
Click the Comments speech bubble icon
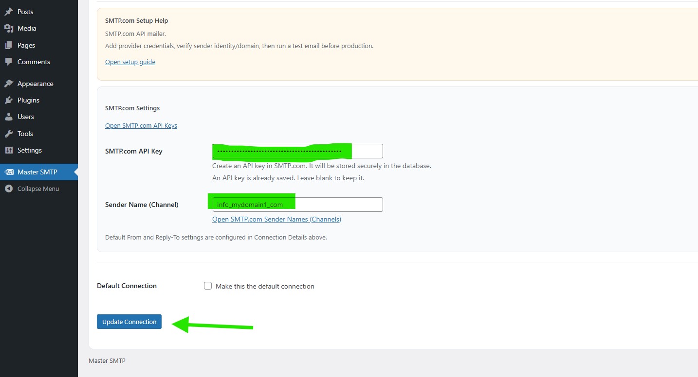click(x=9, y=62)
